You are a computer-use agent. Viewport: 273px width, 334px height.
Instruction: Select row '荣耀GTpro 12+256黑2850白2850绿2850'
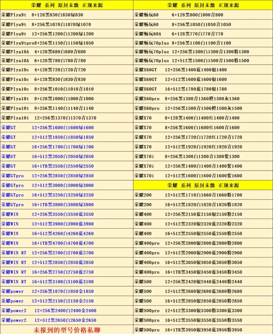tap(67, 176)
